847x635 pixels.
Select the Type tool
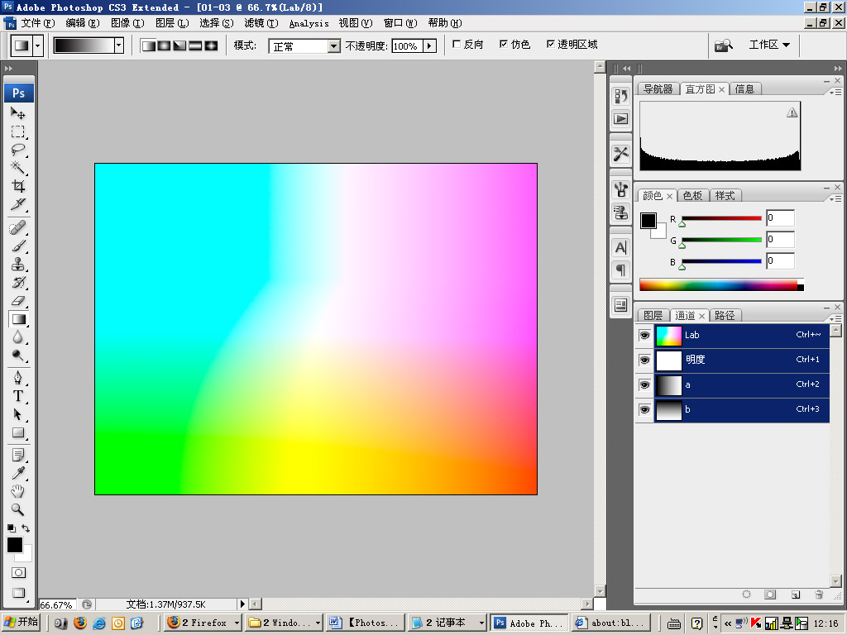pos(18,396)
